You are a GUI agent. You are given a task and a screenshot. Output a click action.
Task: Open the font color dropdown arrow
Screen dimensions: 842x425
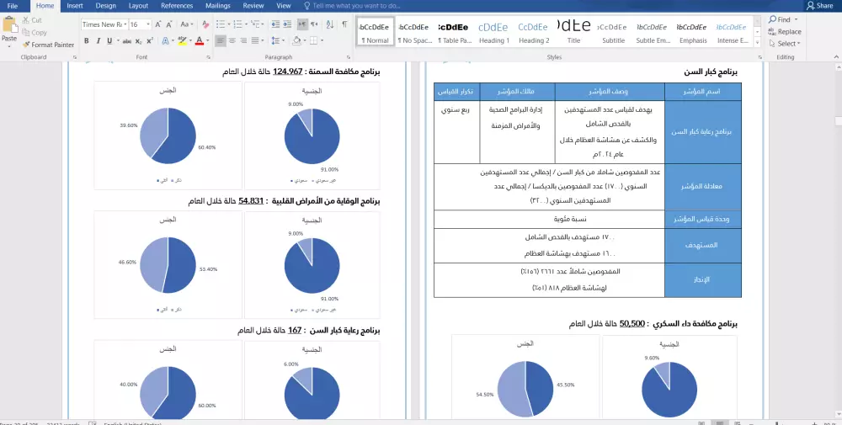click(207, 40)
